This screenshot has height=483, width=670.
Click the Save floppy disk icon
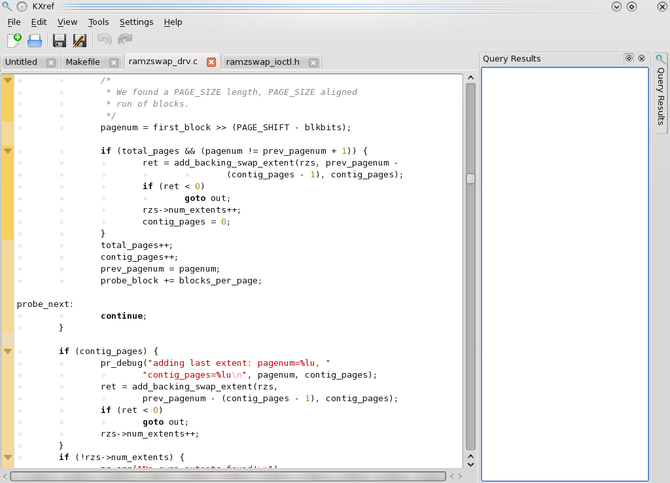point(60,41)
